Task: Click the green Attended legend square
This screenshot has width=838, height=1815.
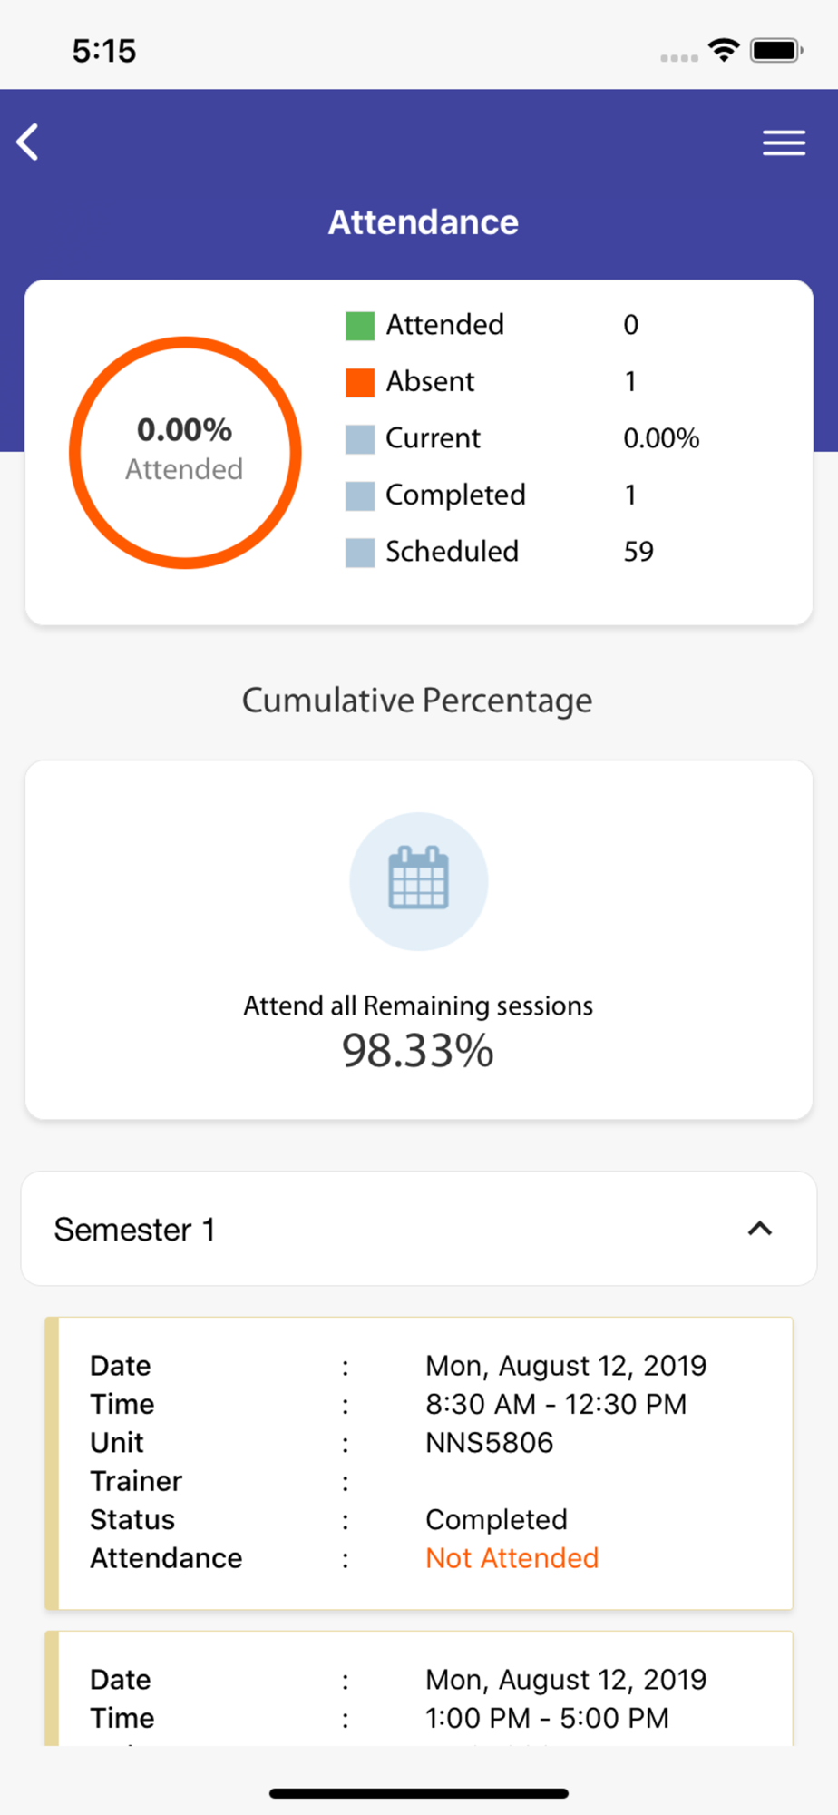Action: (360, 326)
